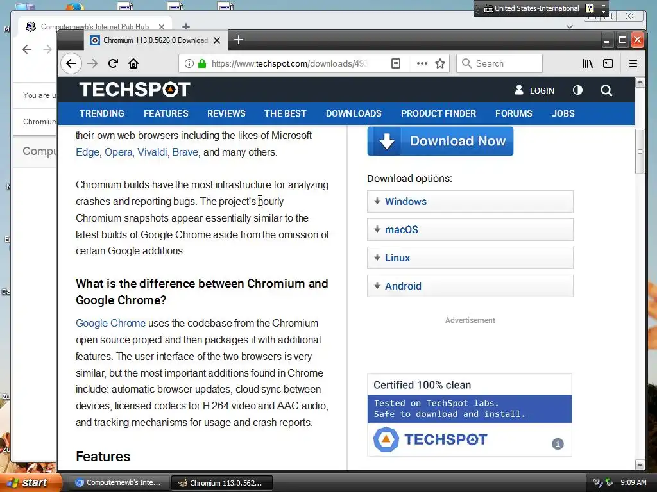The width and height of the screenshot is (657, 492).
Task: Show sidebars icon in Firefox toolbar
Action: [608, 63]
